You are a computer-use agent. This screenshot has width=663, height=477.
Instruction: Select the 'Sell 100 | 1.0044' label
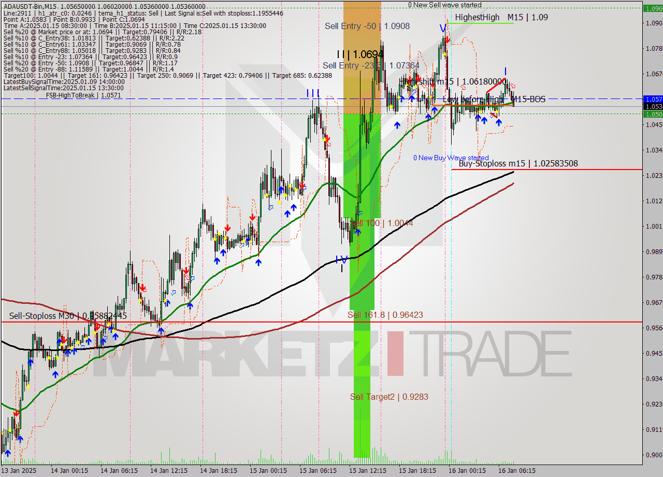coord(381,223)
